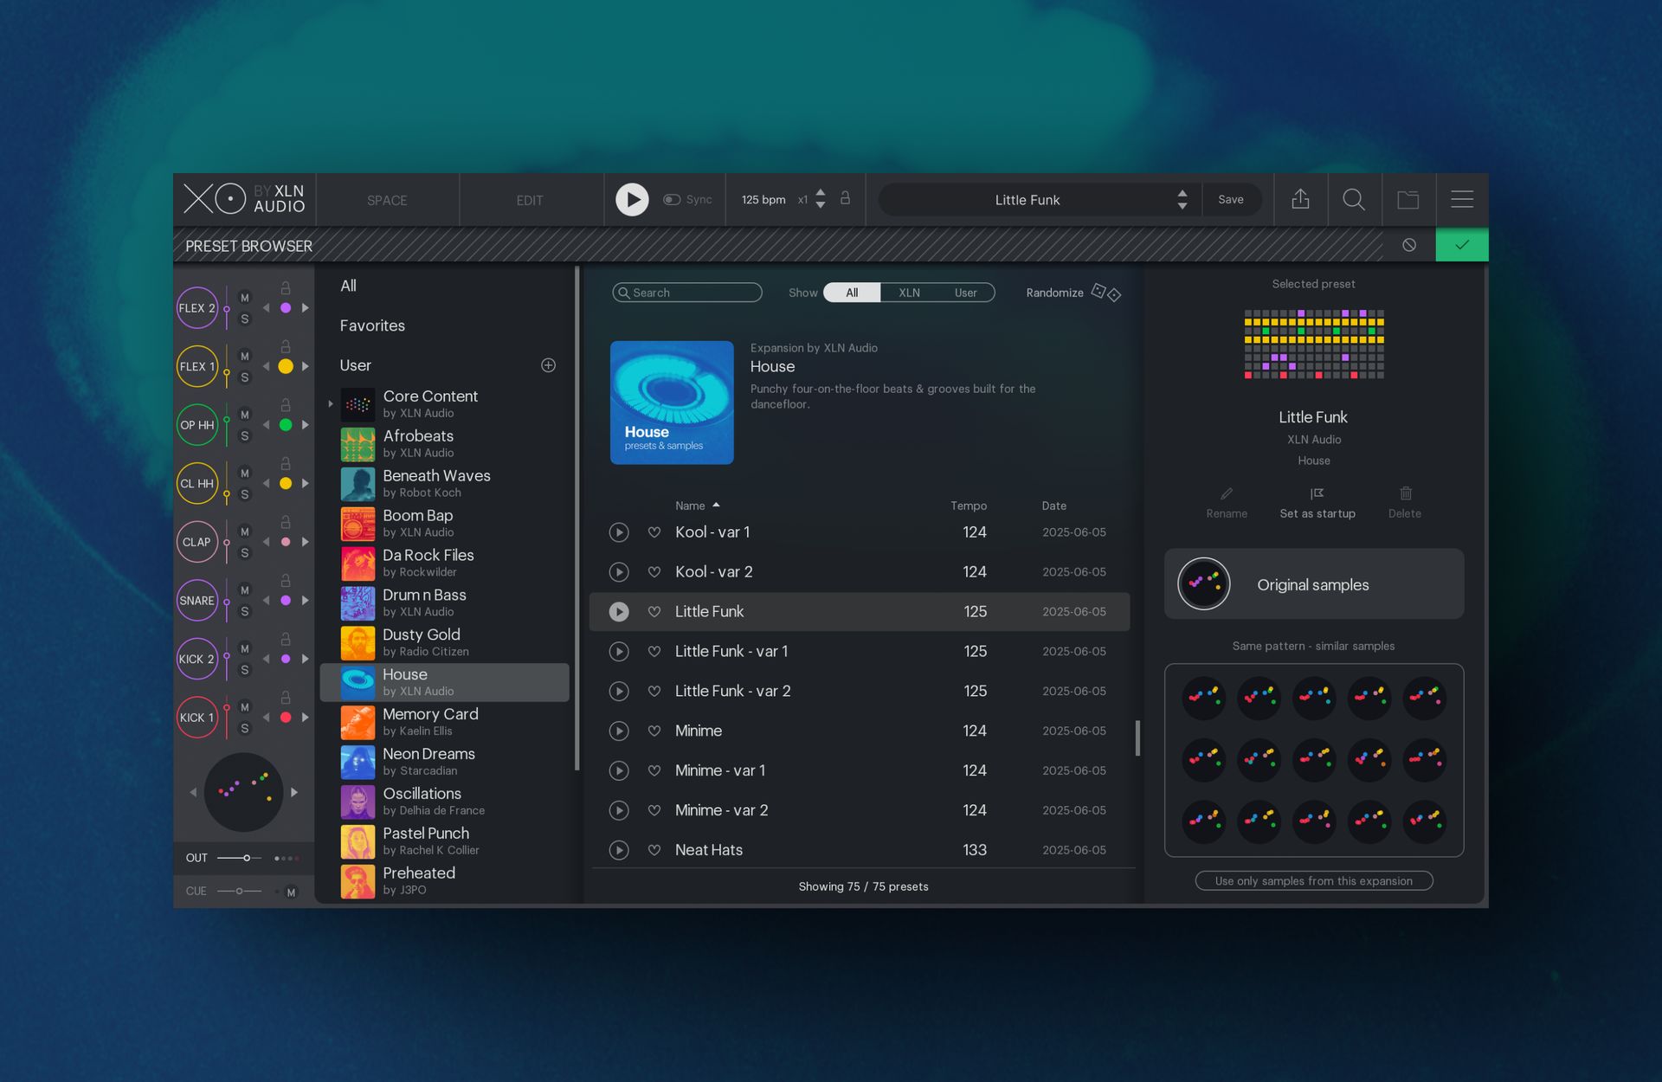1662x1082 pixels.
Task: Add a user folder with the plus icon
Action: (x=548, y=365)
